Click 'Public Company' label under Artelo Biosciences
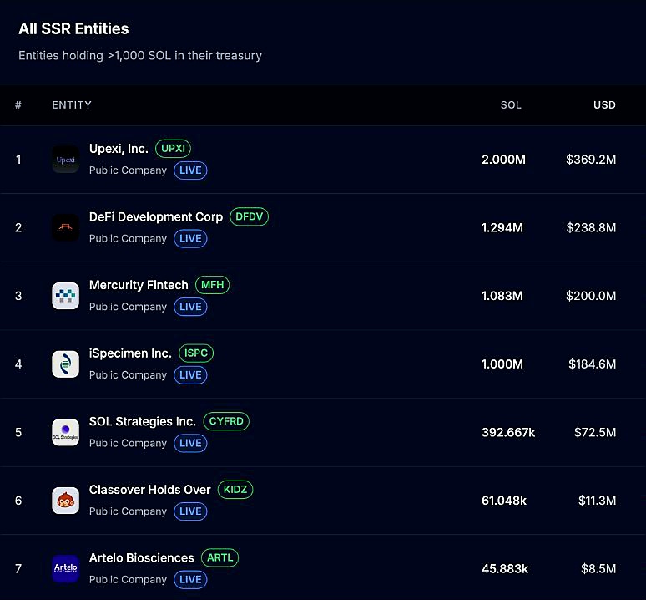Viewport: 646px width, 600px height. tap(129, 579)
